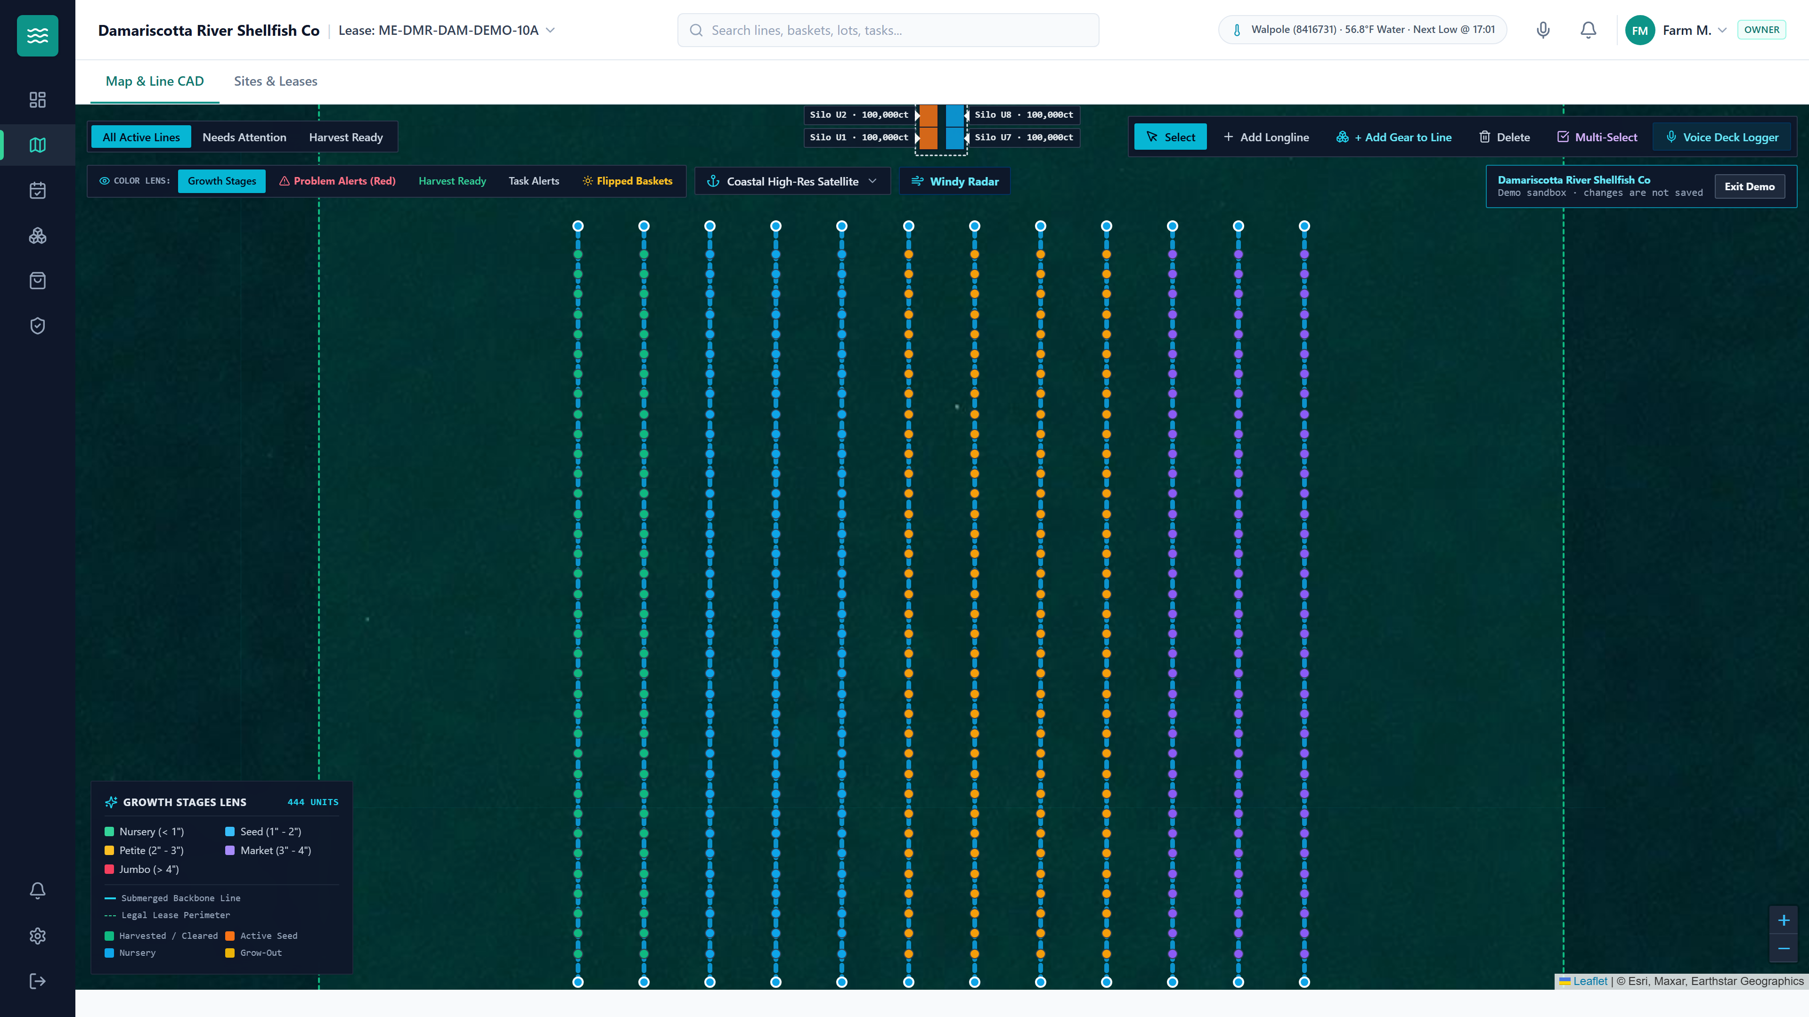Open the Sites & Leases tab
The width and height of the screenshot is (1809, 1017).
pyautogui.click(x=275, y=81)
